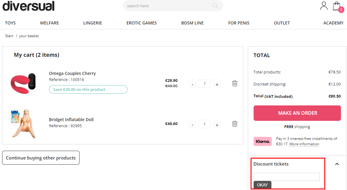Decrease quantity of Omega Couples Cherry
This screenshot has width=347, height=190.
click(192, 84)
